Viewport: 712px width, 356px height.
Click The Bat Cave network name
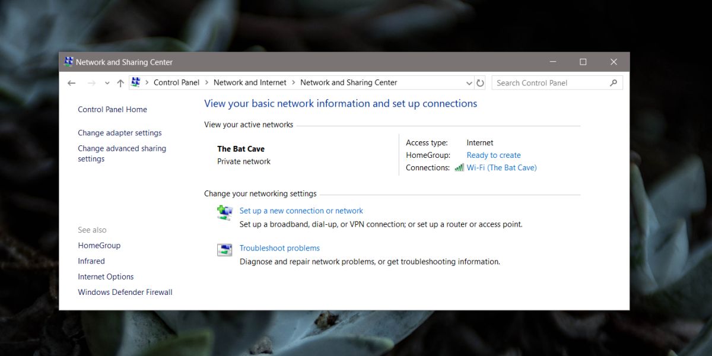[241, 149]
